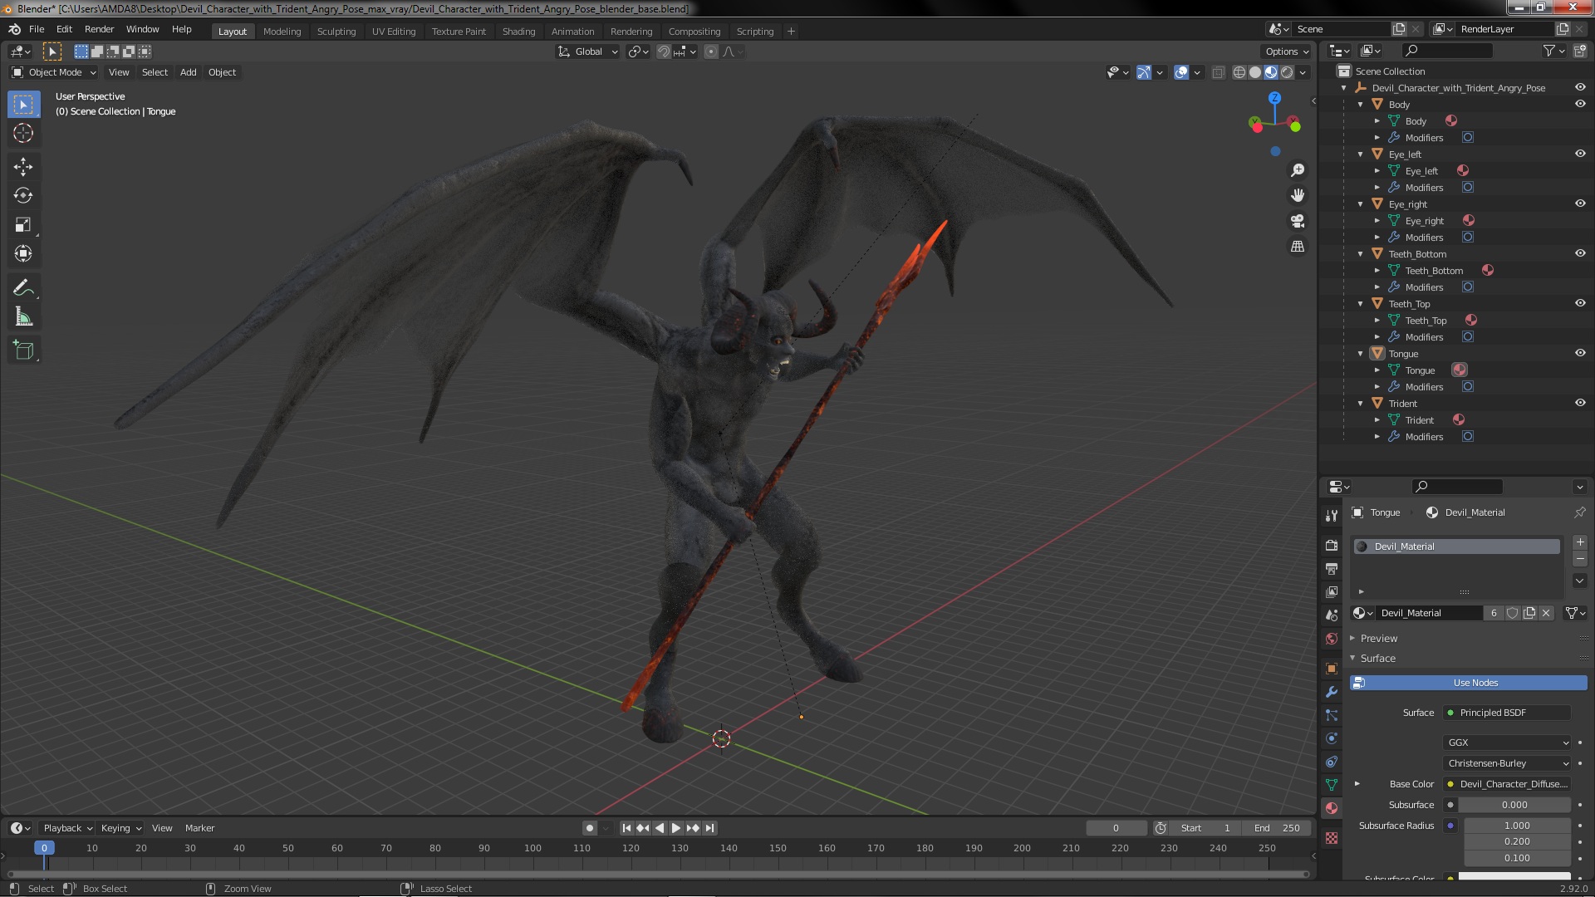
Task: Click the Zoom viewport icon
Action: [1298, 170]
